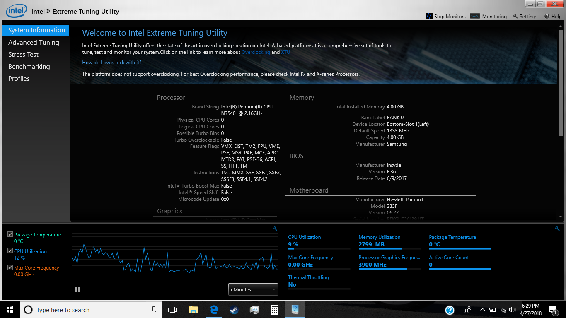Open Monitoring via its graph icon
Viewport: 566px width, 318px height.
pyautogui.click(x=475, y=16)
